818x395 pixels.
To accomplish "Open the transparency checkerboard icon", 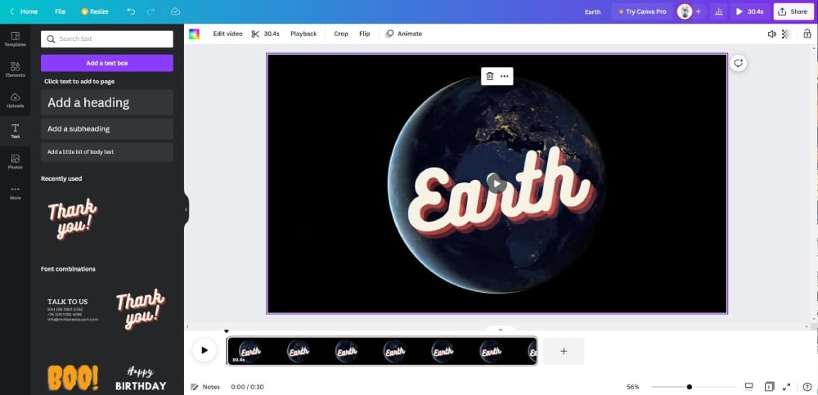I will [x=786, y=34].
